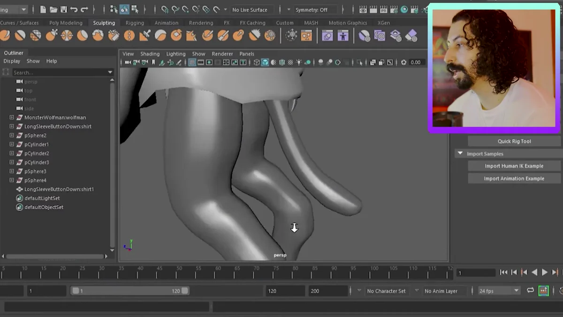Screen dimensions: 563x317
Task: Click the Select by component type icon
Action: click(135, 9)
